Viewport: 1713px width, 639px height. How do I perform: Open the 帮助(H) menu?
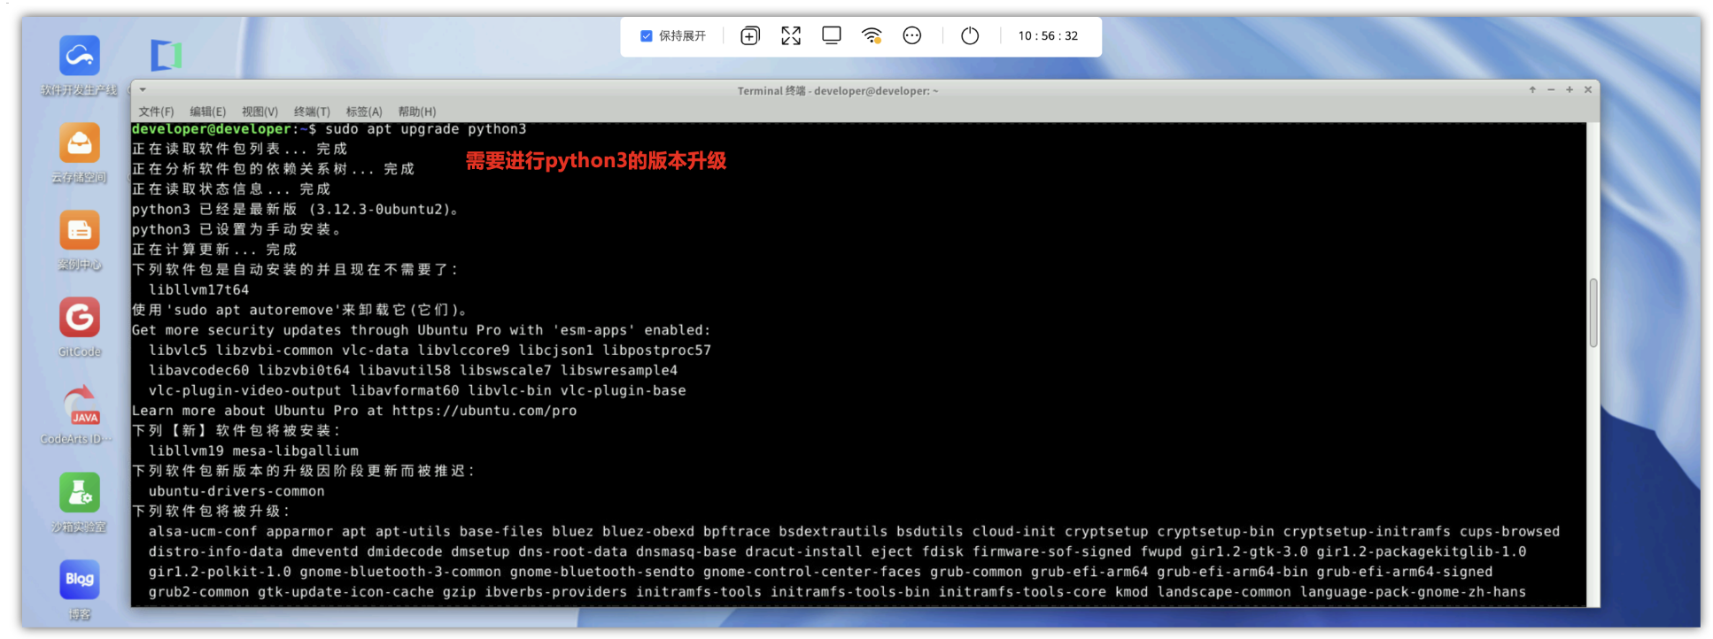coord(417,112)
